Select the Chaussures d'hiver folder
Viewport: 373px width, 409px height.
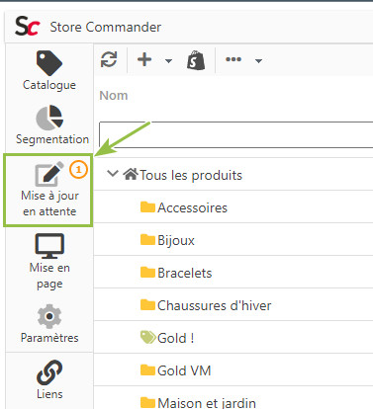coord(206,305)
